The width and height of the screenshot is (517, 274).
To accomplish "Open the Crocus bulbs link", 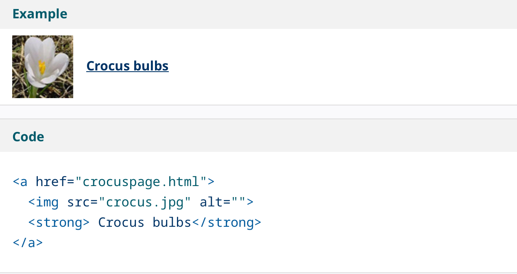I will [127, 66].
